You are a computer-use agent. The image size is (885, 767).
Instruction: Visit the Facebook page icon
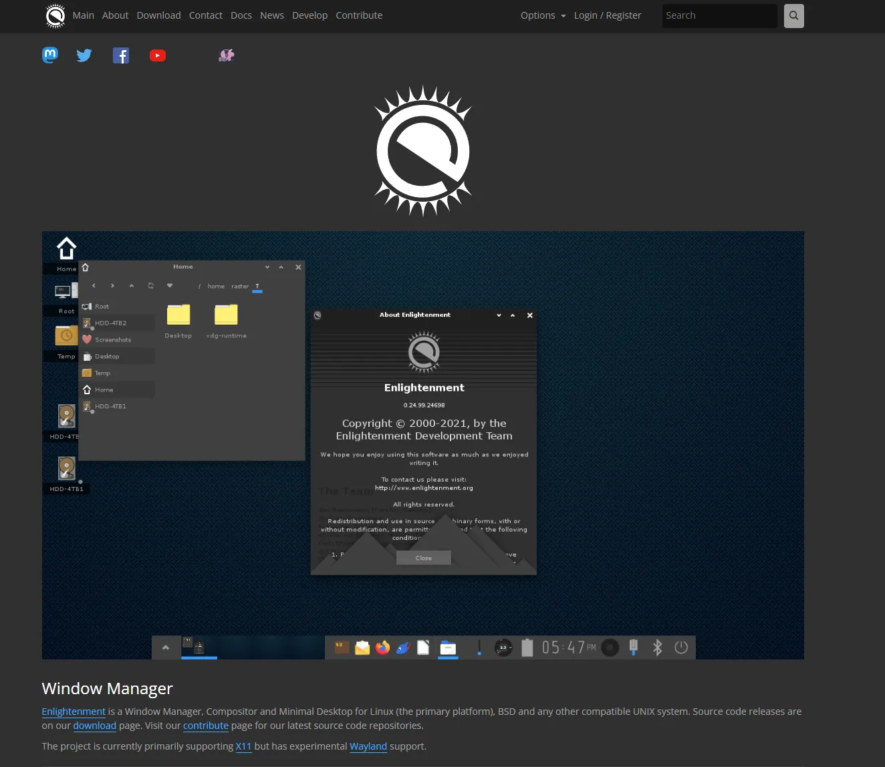121,55
